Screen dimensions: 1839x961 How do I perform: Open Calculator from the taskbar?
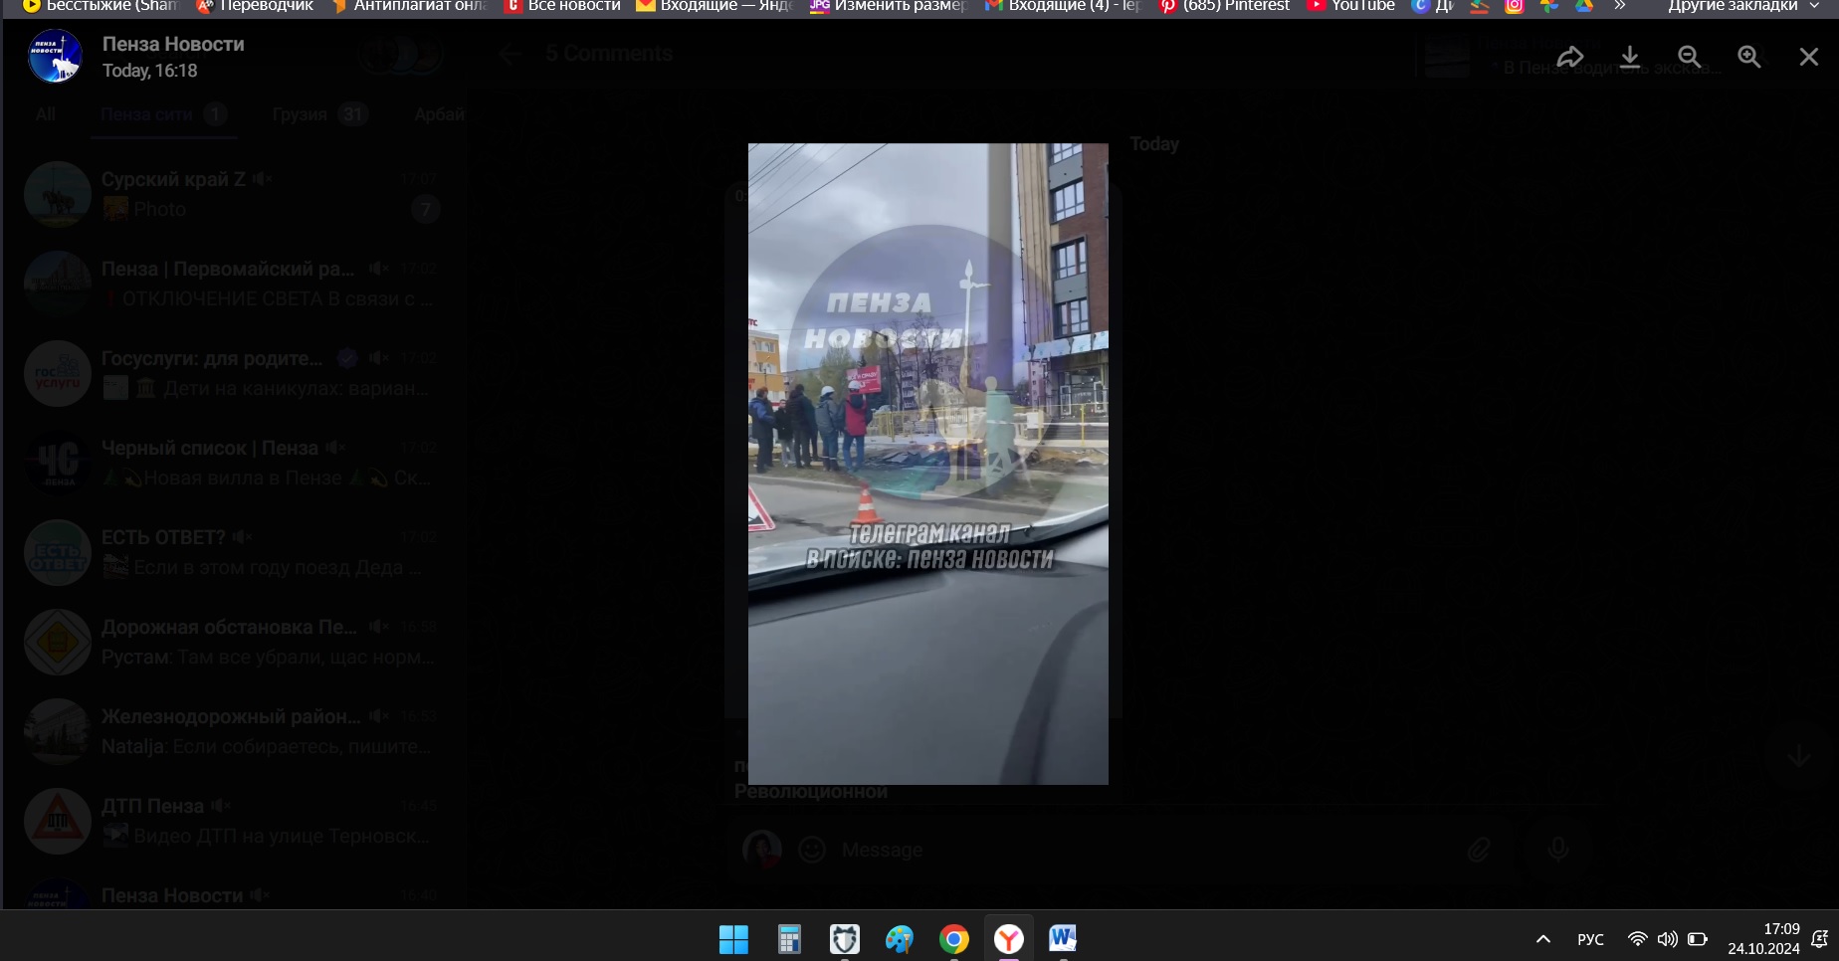coord(789,939)
